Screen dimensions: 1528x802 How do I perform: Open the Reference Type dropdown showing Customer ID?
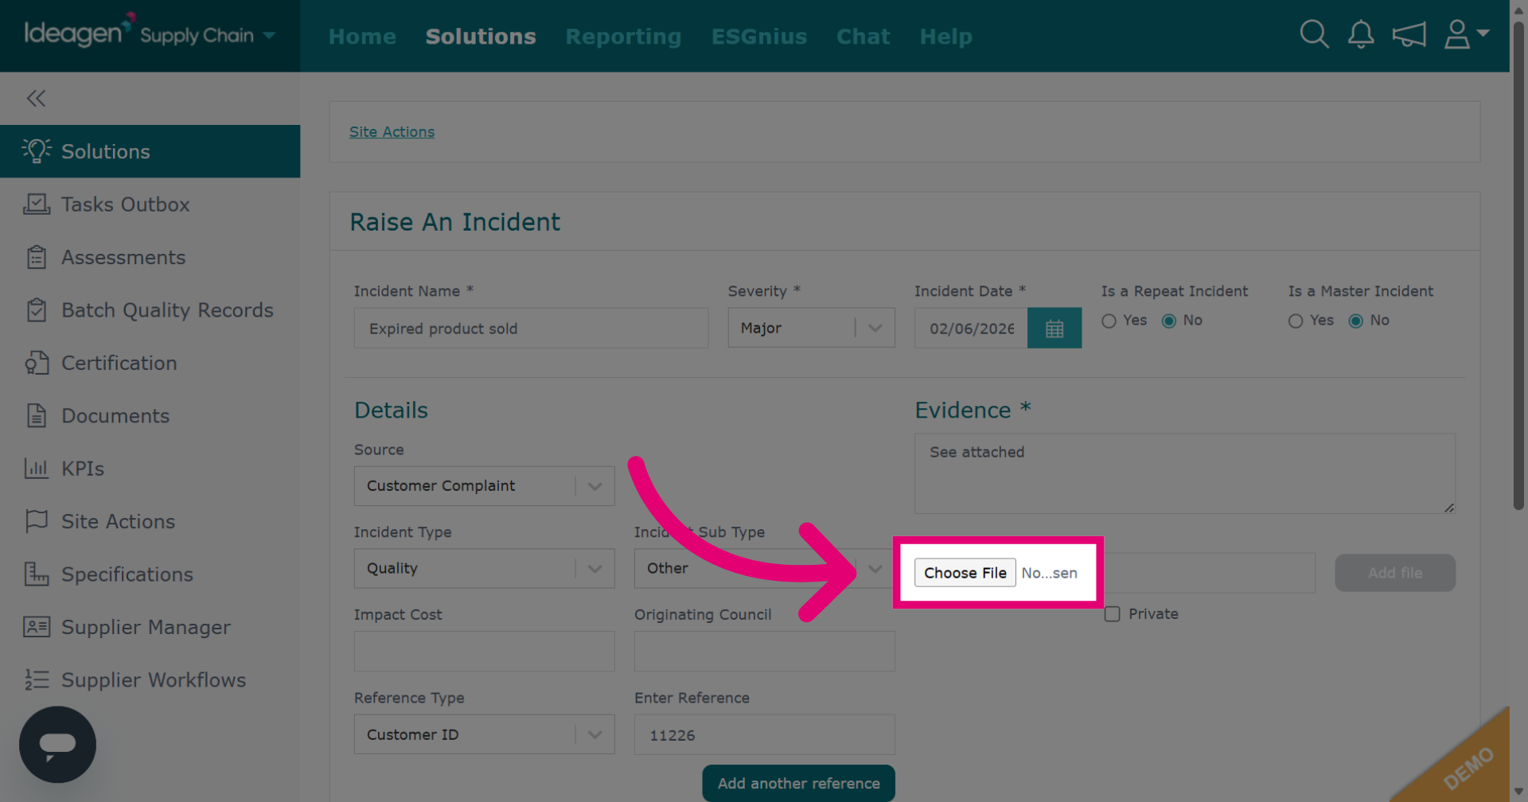pyautogui.click(x=484, y=734)
